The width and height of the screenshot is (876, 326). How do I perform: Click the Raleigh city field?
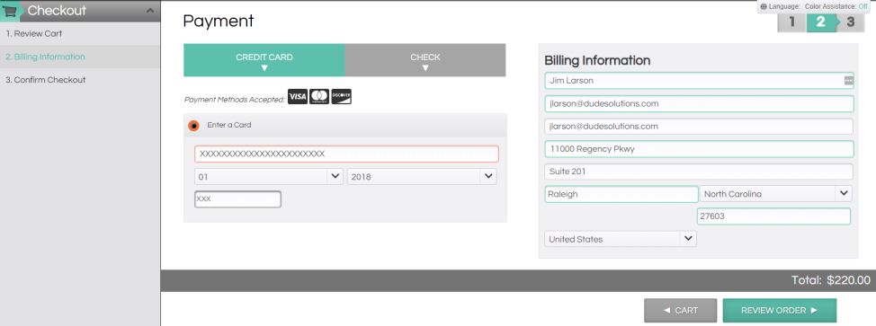click(x=621, y=194)
